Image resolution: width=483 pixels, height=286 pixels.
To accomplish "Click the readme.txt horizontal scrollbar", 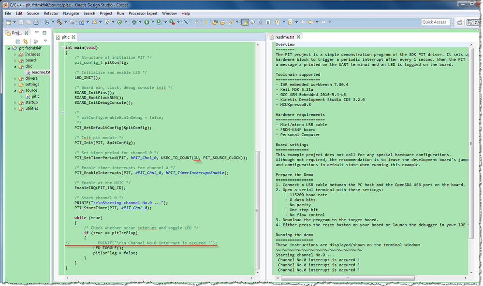I will pyautogui.click(x=348, y=278).
